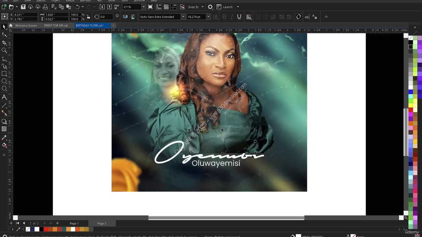Go to the first page button
Image resolution: width=422 pixels, height=237 pixels.
coord(17,224)
